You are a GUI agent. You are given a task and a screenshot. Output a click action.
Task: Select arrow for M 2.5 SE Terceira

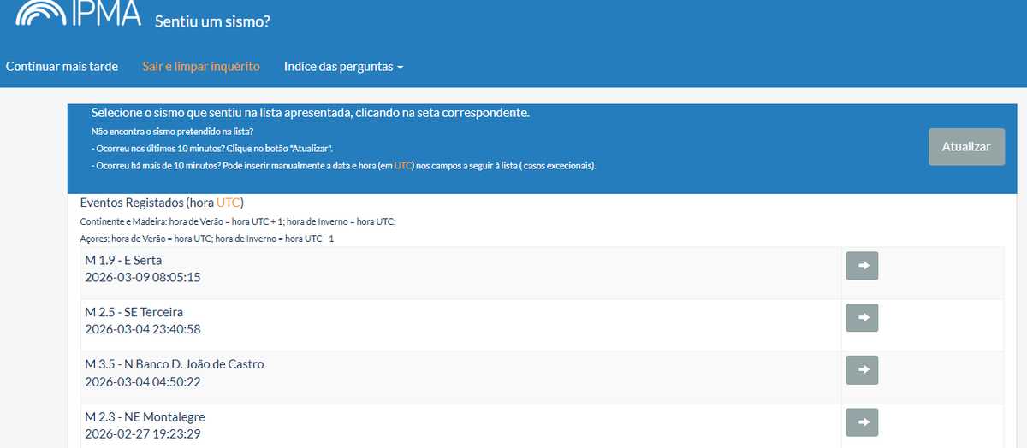[862, 318]
